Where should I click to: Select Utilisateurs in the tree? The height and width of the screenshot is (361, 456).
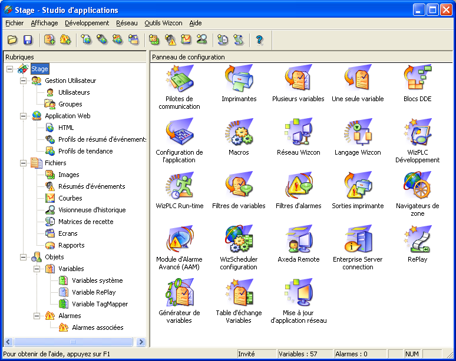click(x=74, y=92)
